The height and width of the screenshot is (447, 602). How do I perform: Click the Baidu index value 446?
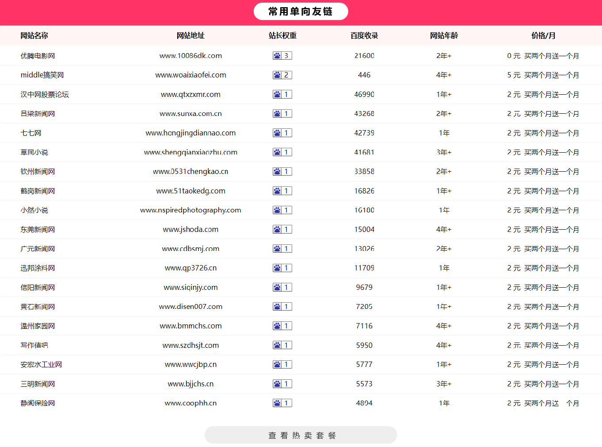point(364,75)
